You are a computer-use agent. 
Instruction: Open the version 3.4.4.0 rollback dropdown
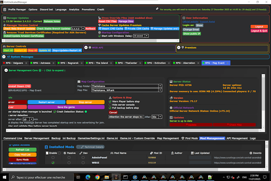click(83, 29)
